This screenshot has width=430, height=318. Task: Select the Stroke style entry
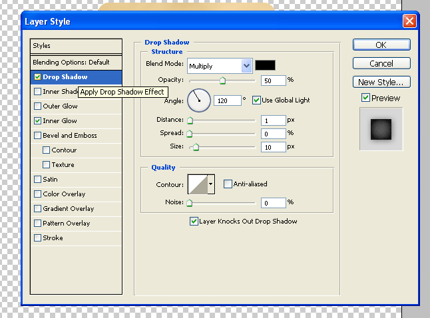[x=53, y=238]
